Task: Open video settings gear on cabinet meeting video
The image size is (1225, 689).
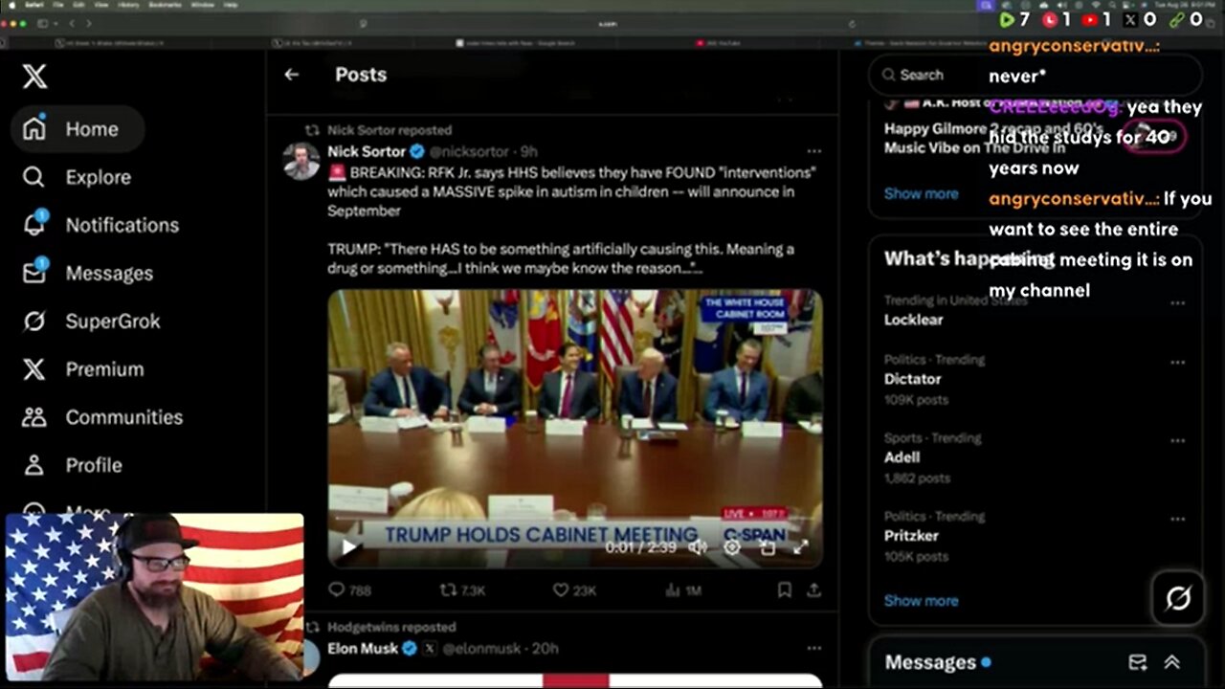Action: pyautogui.click(x=732, y=547)
